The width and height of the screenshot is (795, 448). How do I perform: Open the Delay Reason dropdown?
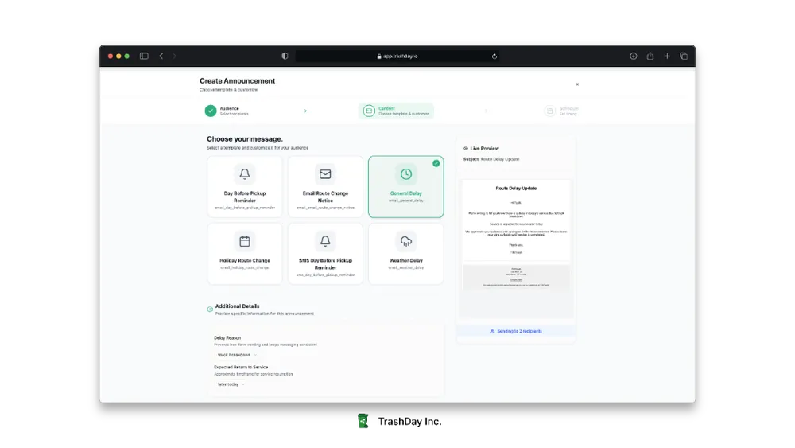[237, 355]
